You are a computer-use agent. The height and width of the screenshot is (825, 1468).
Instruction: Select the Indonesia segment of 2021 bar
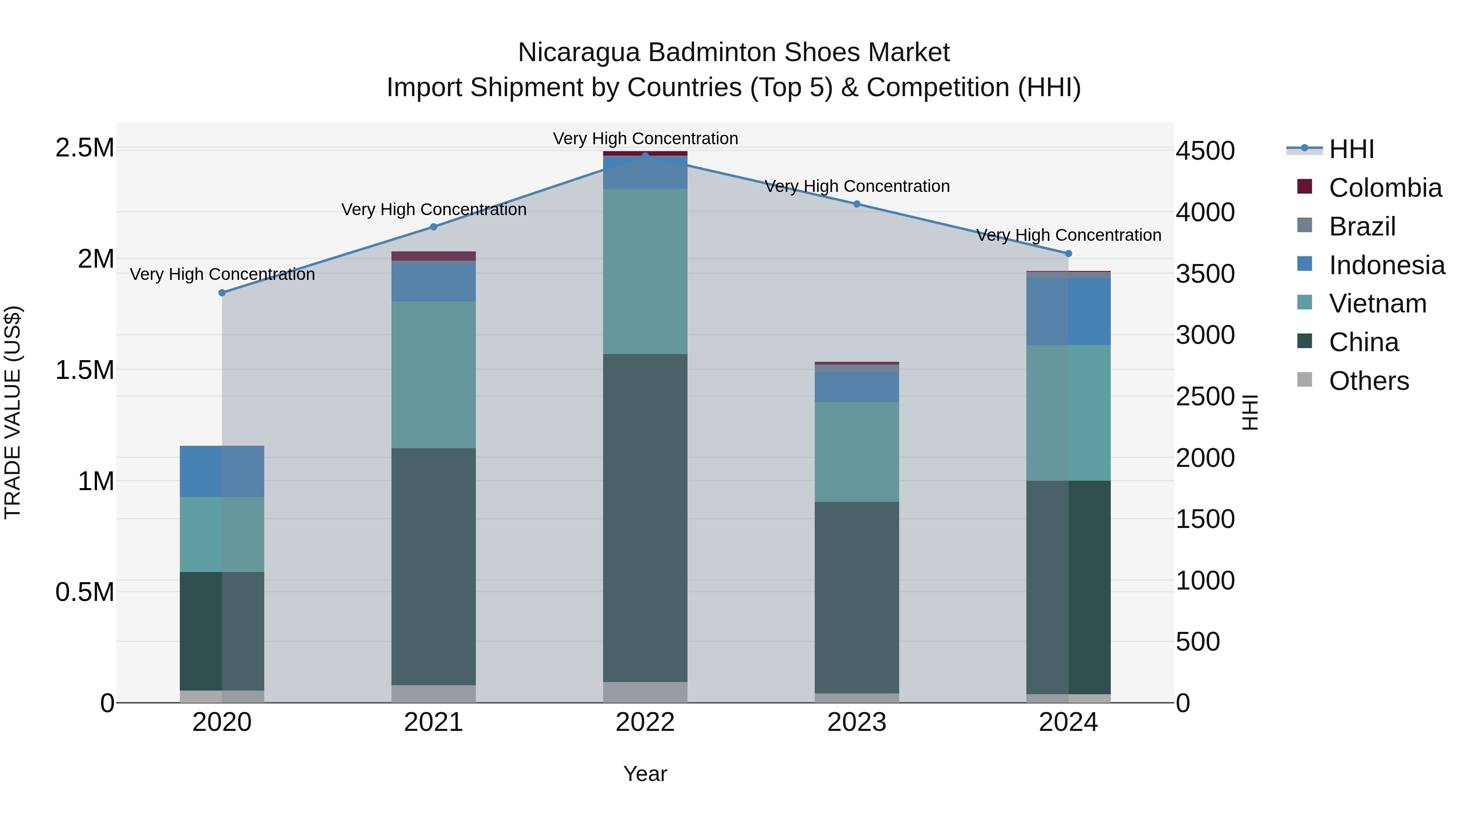(x=434, y=282)
